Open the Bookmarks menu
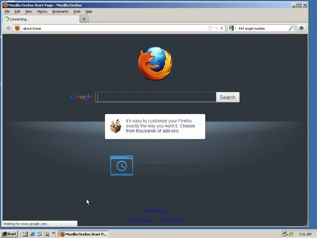 (x=60, y=11)
